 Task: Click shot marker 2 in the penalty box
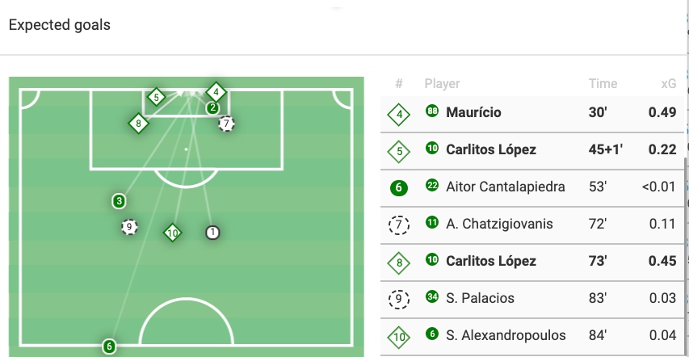212,107
